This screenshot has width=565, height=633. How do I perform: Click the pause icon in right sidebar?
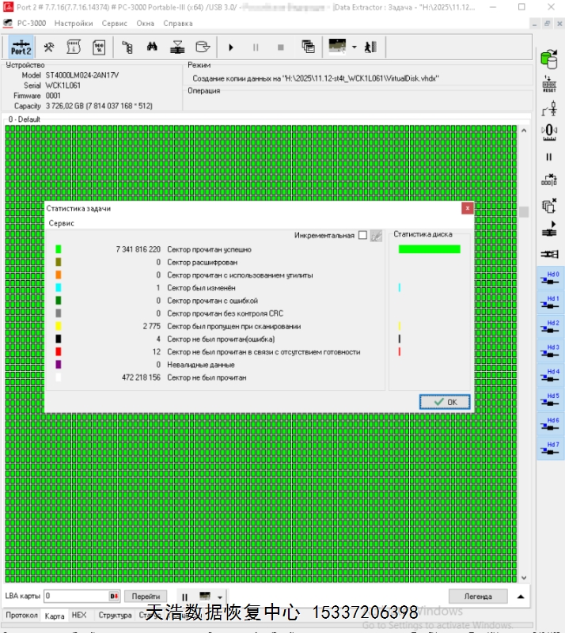point(548,157)
